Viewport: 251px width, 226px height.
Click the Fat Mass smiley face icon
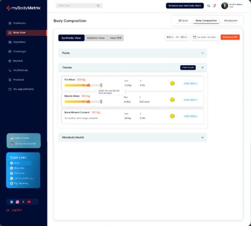pos(172,83)
